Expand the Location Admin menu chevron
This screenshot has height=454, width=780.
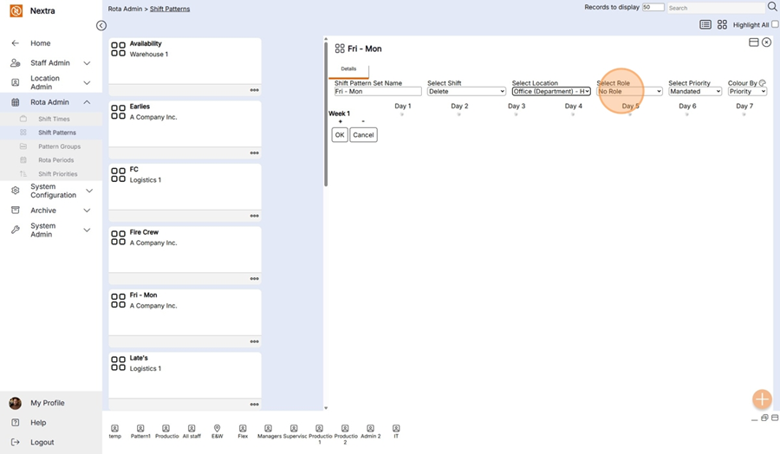pyautogui.click(x=87, y=82)
